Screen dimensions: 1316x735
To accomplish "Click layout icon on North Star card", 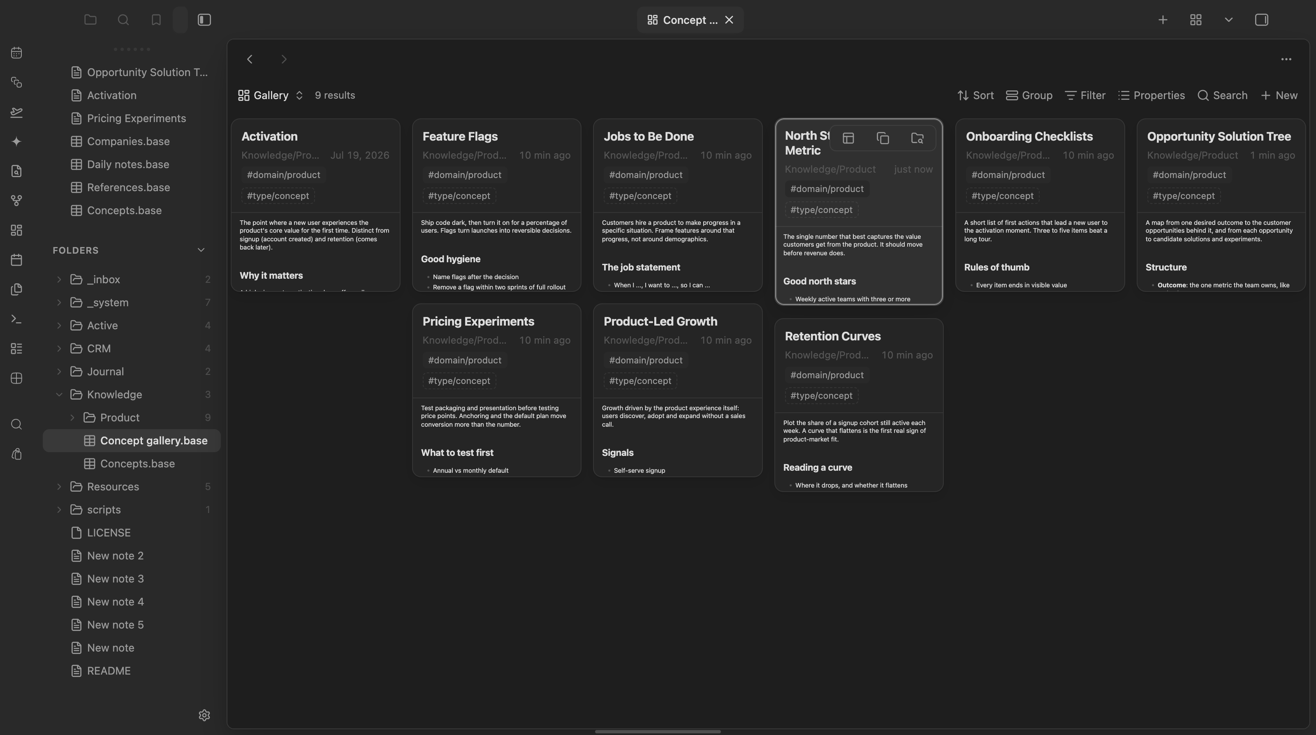I will [x=848, y=139].
